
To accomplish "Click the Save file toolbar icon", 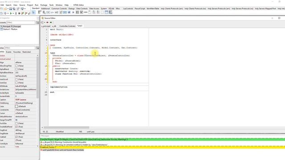I will pos(11,9).
